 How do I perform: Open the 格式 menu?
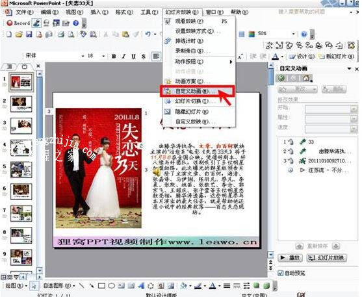[124, 12]
